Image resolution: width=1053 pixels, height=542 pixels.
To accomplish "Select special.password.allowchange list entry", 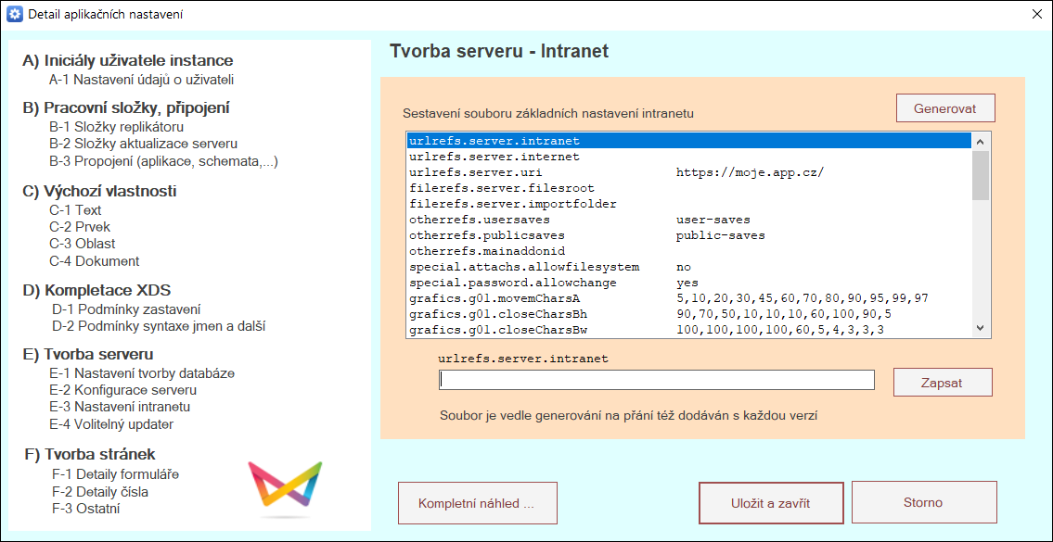I will (512, 283).
